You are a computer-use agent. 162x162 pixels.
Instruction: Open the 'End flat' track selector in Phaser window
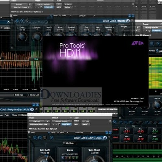[x=19, y=4]
